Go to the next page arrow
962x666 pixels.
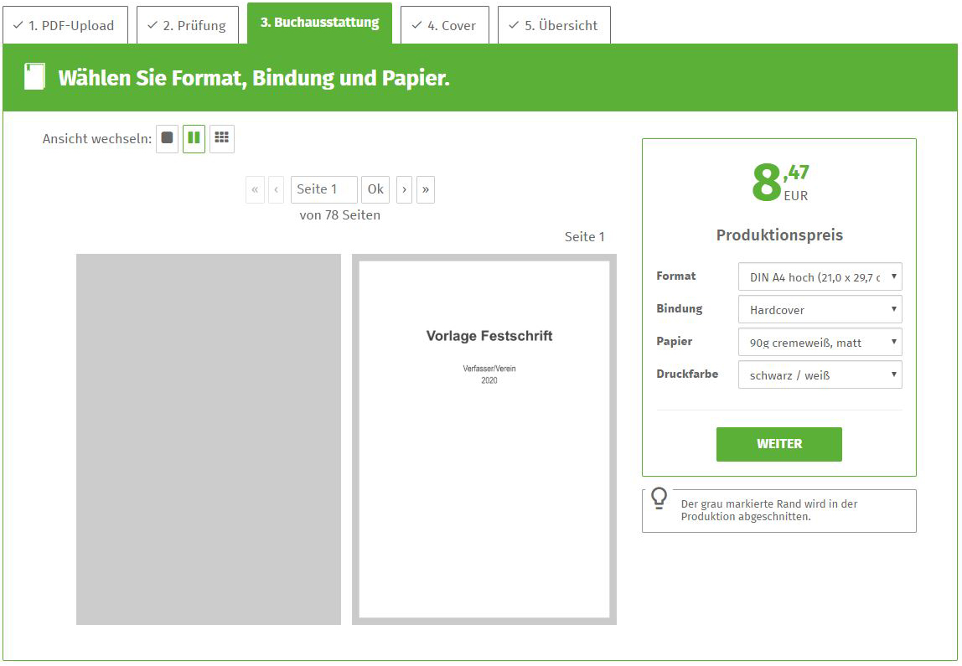pos(404,189)
